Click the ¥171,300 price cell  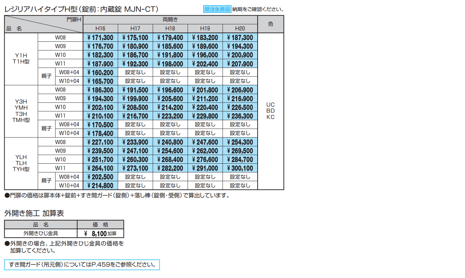pos(101,37)
